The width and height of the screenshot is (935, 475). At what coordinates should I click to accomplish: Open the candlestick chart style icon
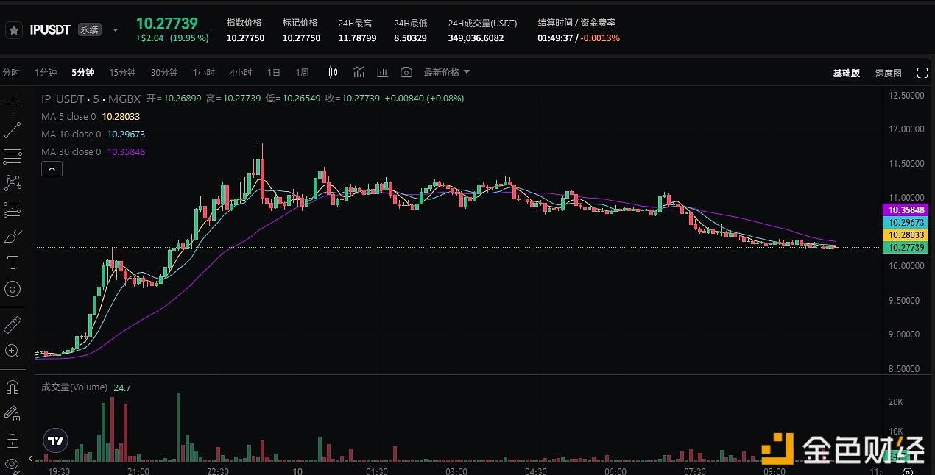[x=333, y=72]
